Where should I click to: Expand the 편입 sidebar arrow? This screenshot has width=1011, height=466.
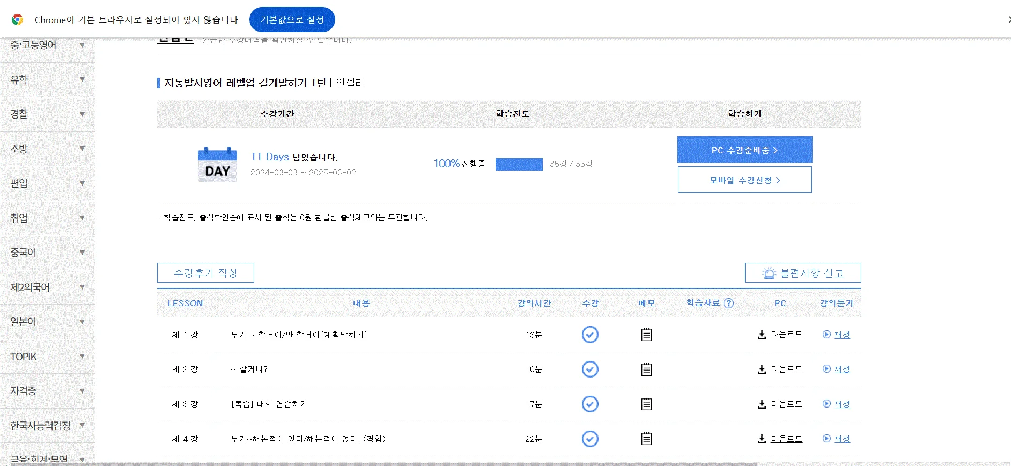82,183
